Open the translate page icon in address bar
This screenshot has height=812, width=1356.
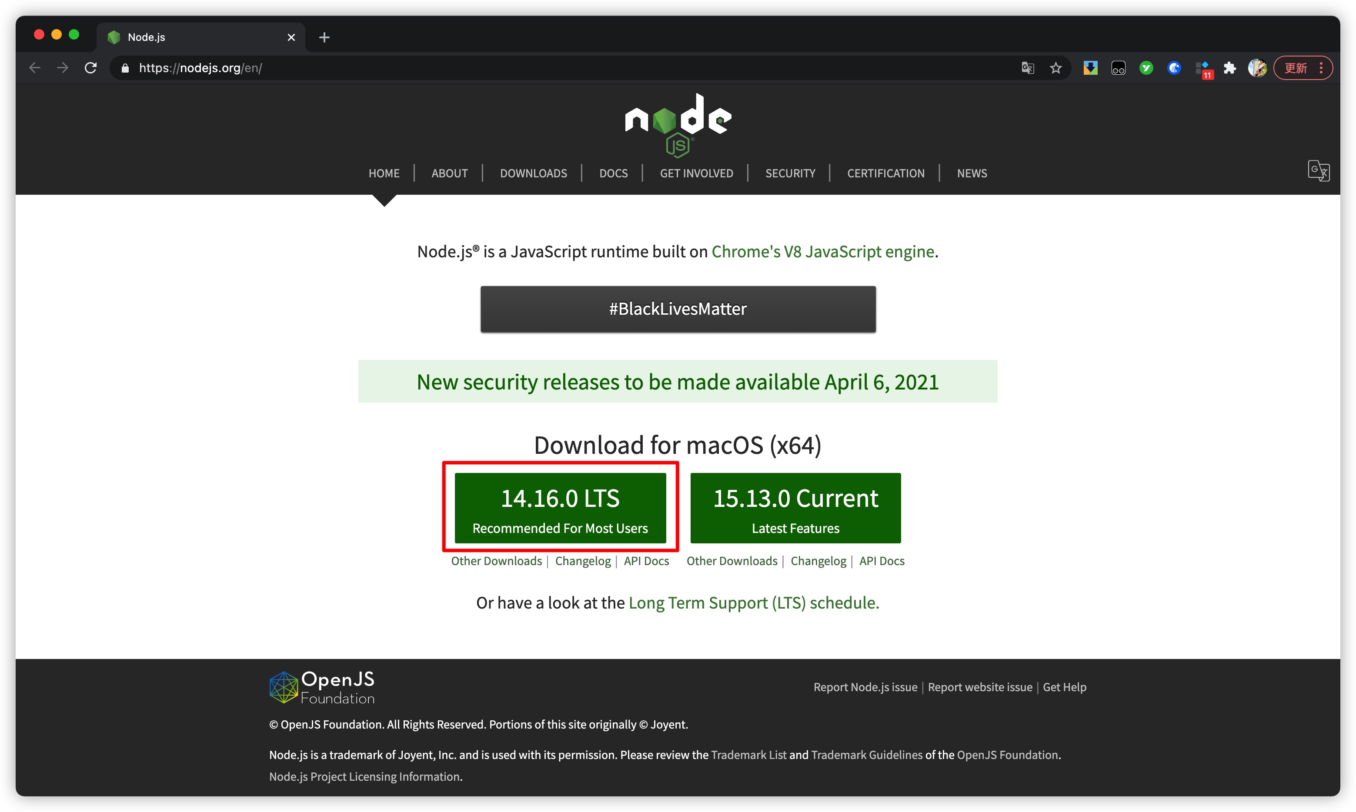click(1028, 68)
